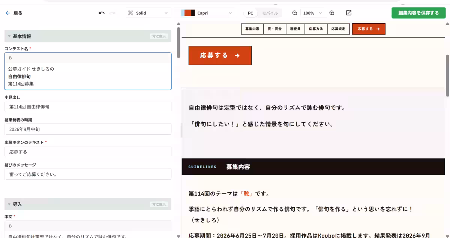Toggle bold in コンテスト名 editor
450x238 pixels.
[x=10, y=58]
